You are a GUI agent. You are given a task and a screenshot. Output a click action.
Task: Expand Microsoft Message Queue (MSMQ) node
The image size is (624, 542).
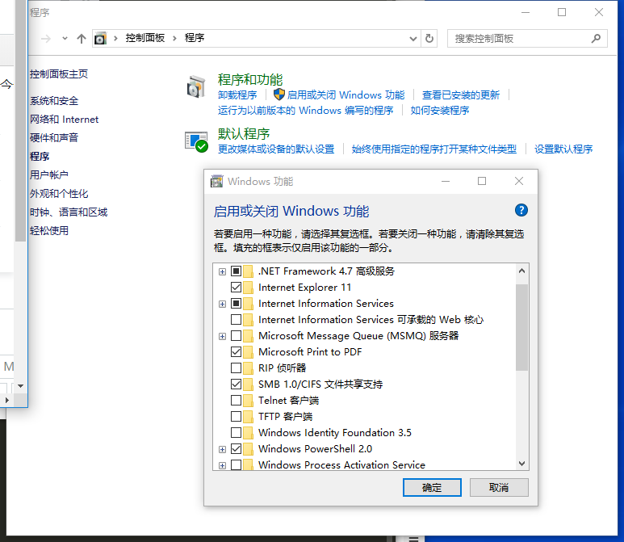click(223, 337)
